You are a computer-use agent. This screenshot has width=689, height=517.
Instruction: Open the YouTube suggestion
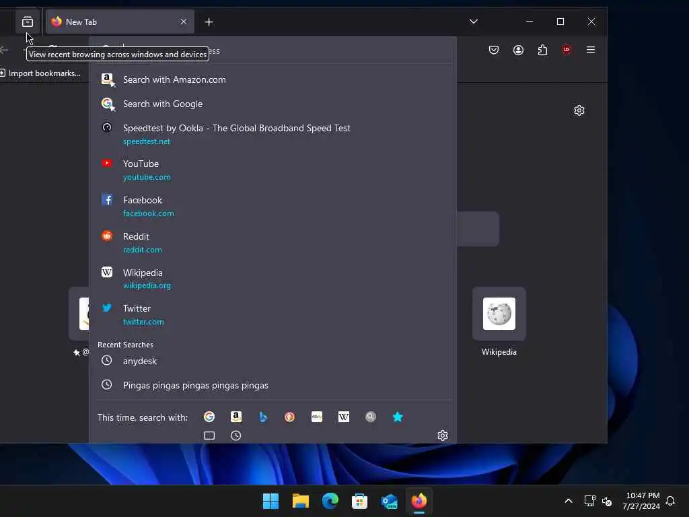[x=273, y=170]
